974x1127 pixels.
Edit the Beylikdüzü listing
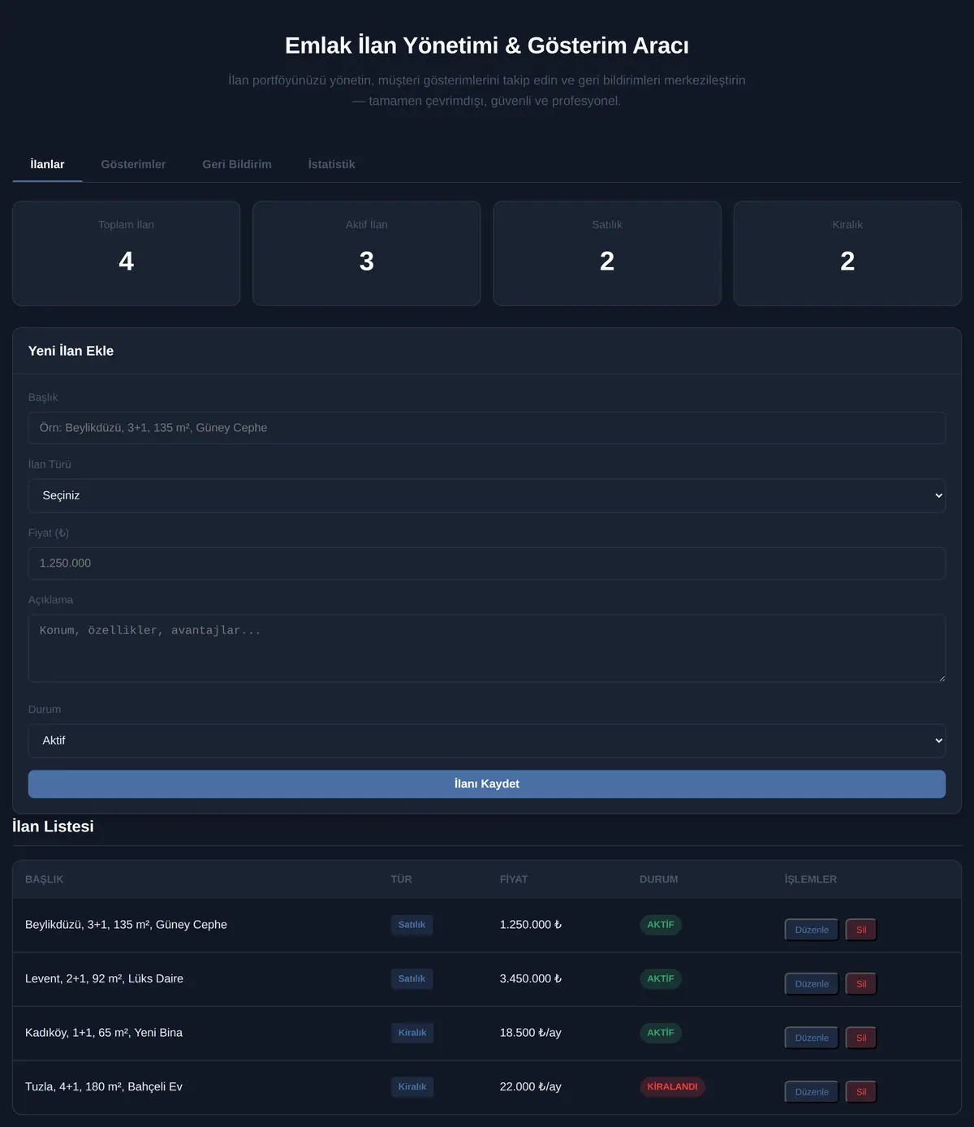(x=812, y=930)
